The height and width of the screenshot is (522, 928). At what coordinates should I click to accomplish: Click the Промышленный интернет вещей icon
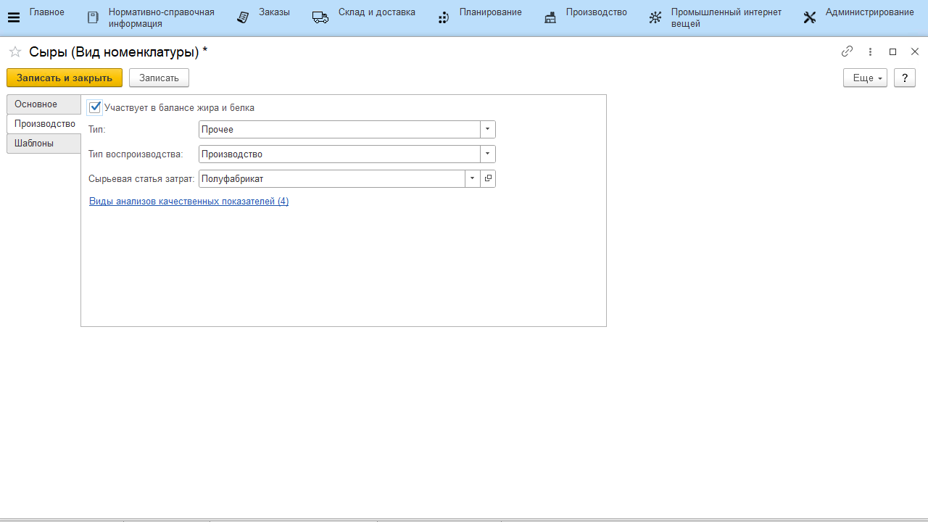coord(655,17)
